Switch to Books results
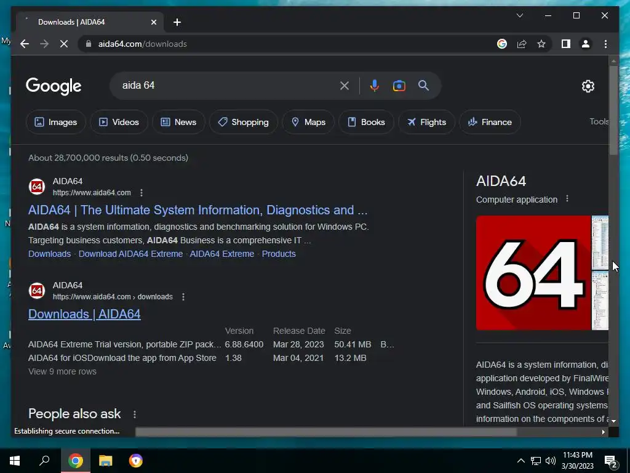This screenshot has width=630, height=473. click(x=366, y=122)
